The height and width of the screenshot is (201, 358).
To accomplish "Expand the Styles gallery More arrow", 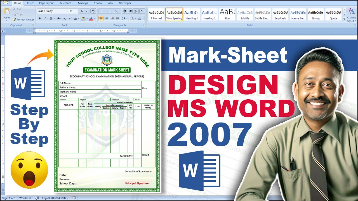I will click(x=344, y=19).
